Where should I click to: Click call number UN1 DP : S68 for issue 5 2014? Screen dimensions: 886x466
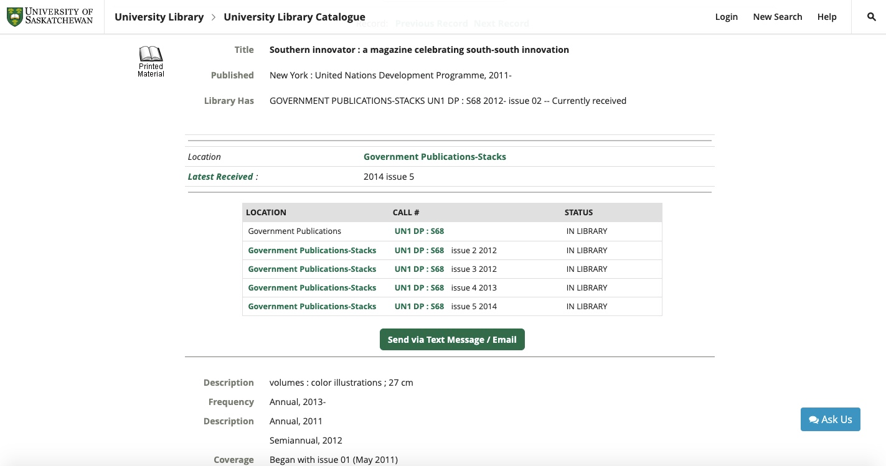[x=419, y=307]
